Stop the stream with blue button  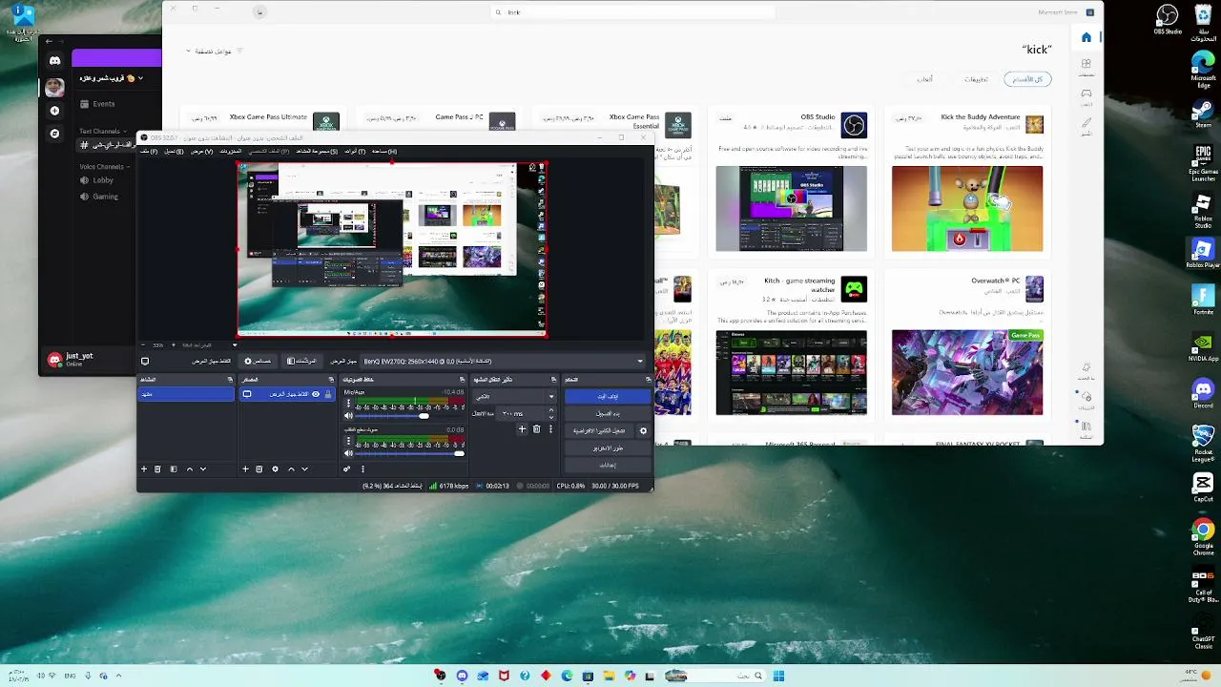607,396
